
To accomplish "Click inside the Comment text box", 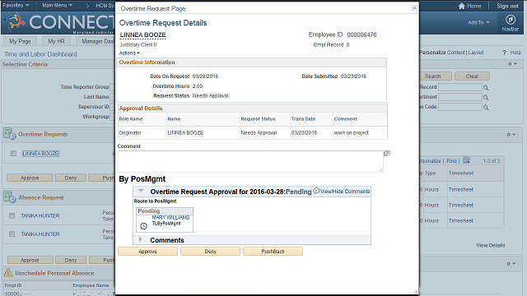I will click(x=250, y=161).
